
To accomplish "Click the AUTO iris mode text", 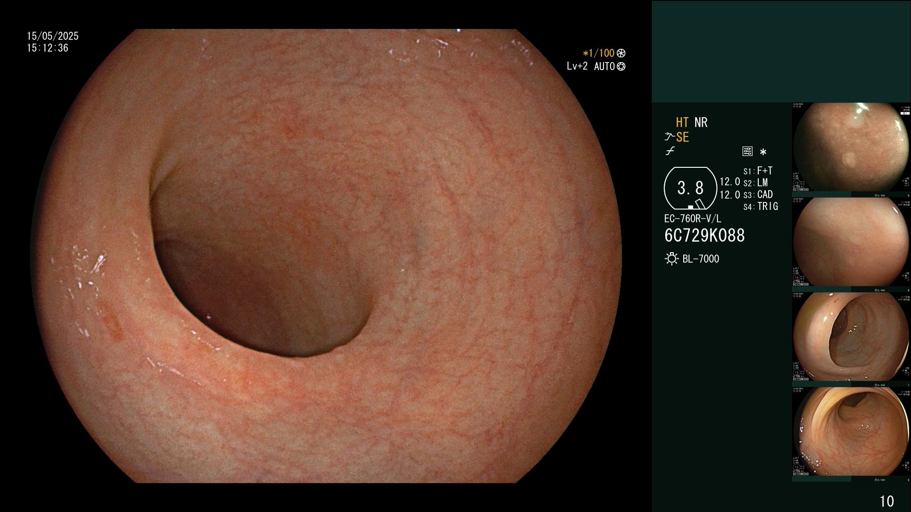I will coord(604,66).
